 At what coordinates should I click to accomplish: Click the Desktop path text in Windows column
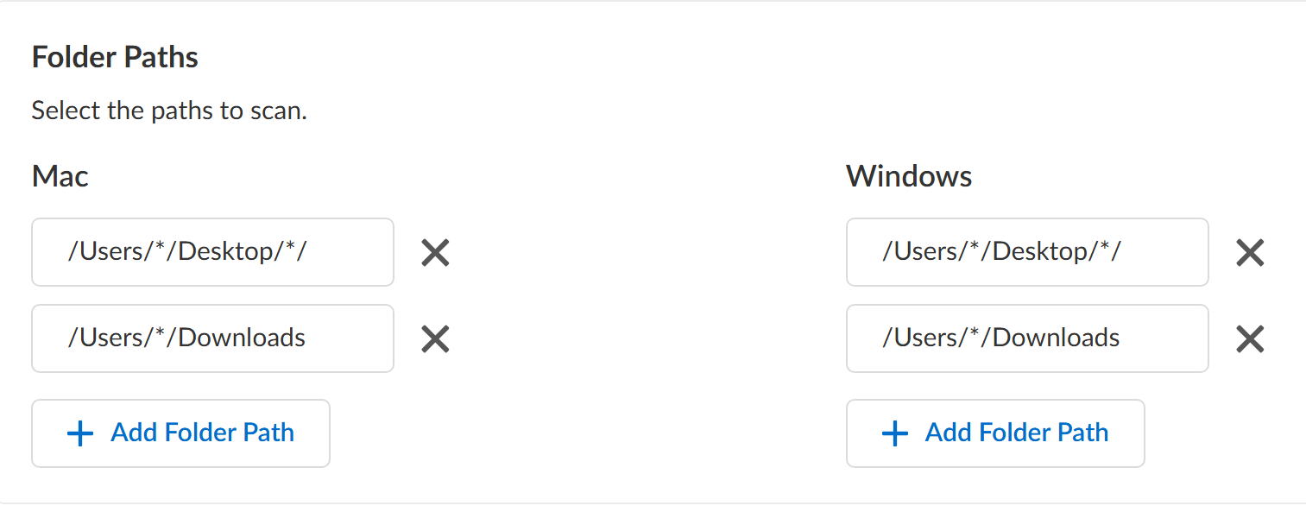pos(1001,251)
